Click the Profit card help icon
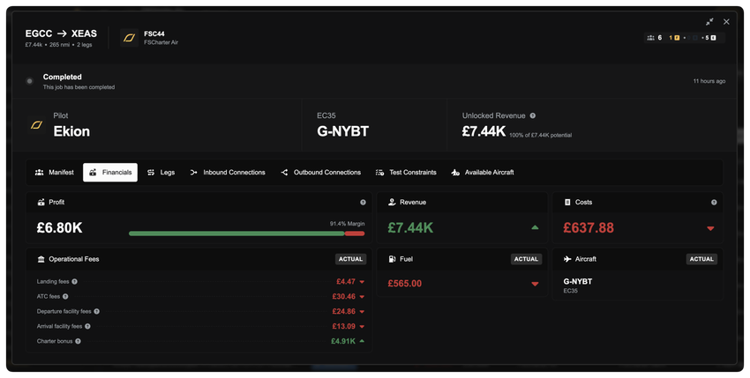The image size is (750, 378). tap(363, 203)
